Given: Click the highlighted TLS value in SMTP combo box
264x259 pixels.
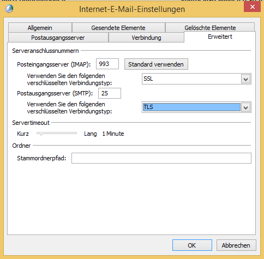Looking at the screenshot, I should click(x=191, y=107).
